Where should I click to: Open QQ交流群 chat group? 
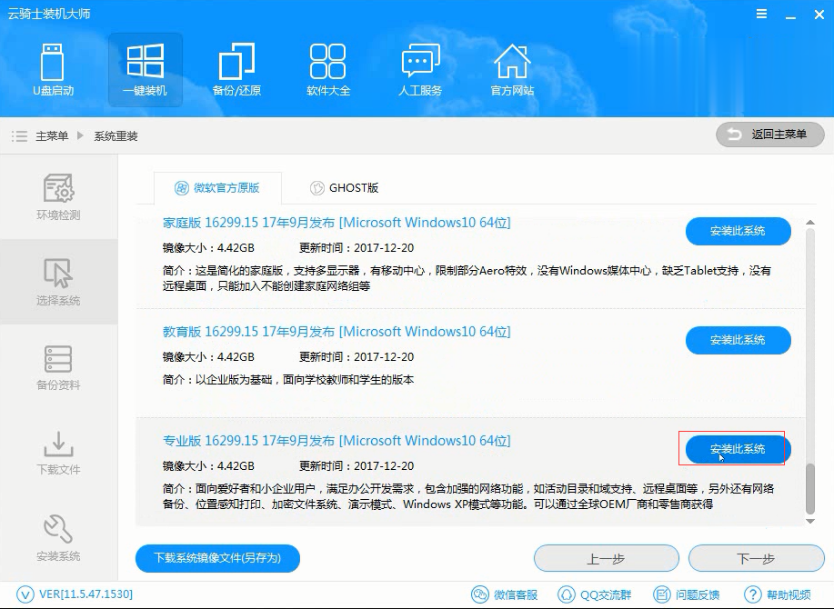(594, 594)
